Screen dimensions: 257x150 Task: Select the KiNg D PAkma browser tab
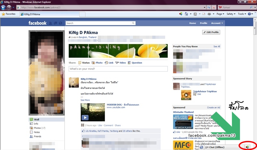50,14
